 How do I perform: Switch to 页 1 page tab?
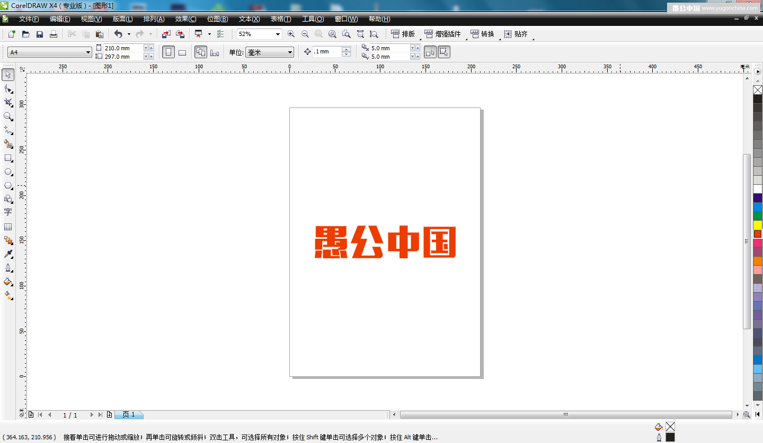129,415
